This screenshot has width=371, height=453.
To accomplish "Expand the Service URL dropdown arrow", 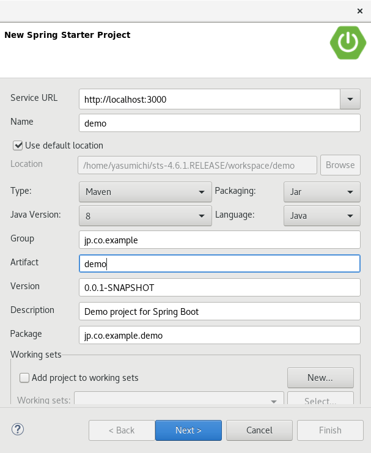I will [350, 99].
